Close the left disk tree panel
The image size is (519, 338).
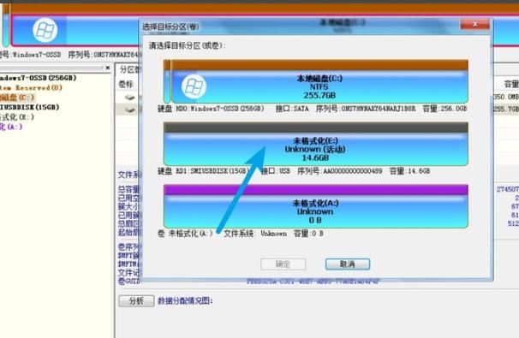[x=108, y=68]
